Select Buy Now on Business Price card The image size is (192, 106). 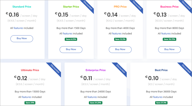[169, 49]
